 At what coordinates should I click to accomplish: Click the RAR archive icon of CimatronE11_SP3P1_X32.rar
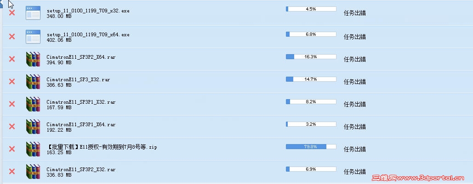click(x=33, y=104)
